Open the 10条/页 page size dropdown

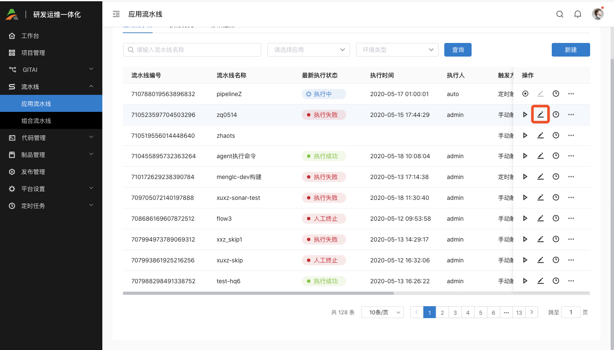[x=382, y=312]
